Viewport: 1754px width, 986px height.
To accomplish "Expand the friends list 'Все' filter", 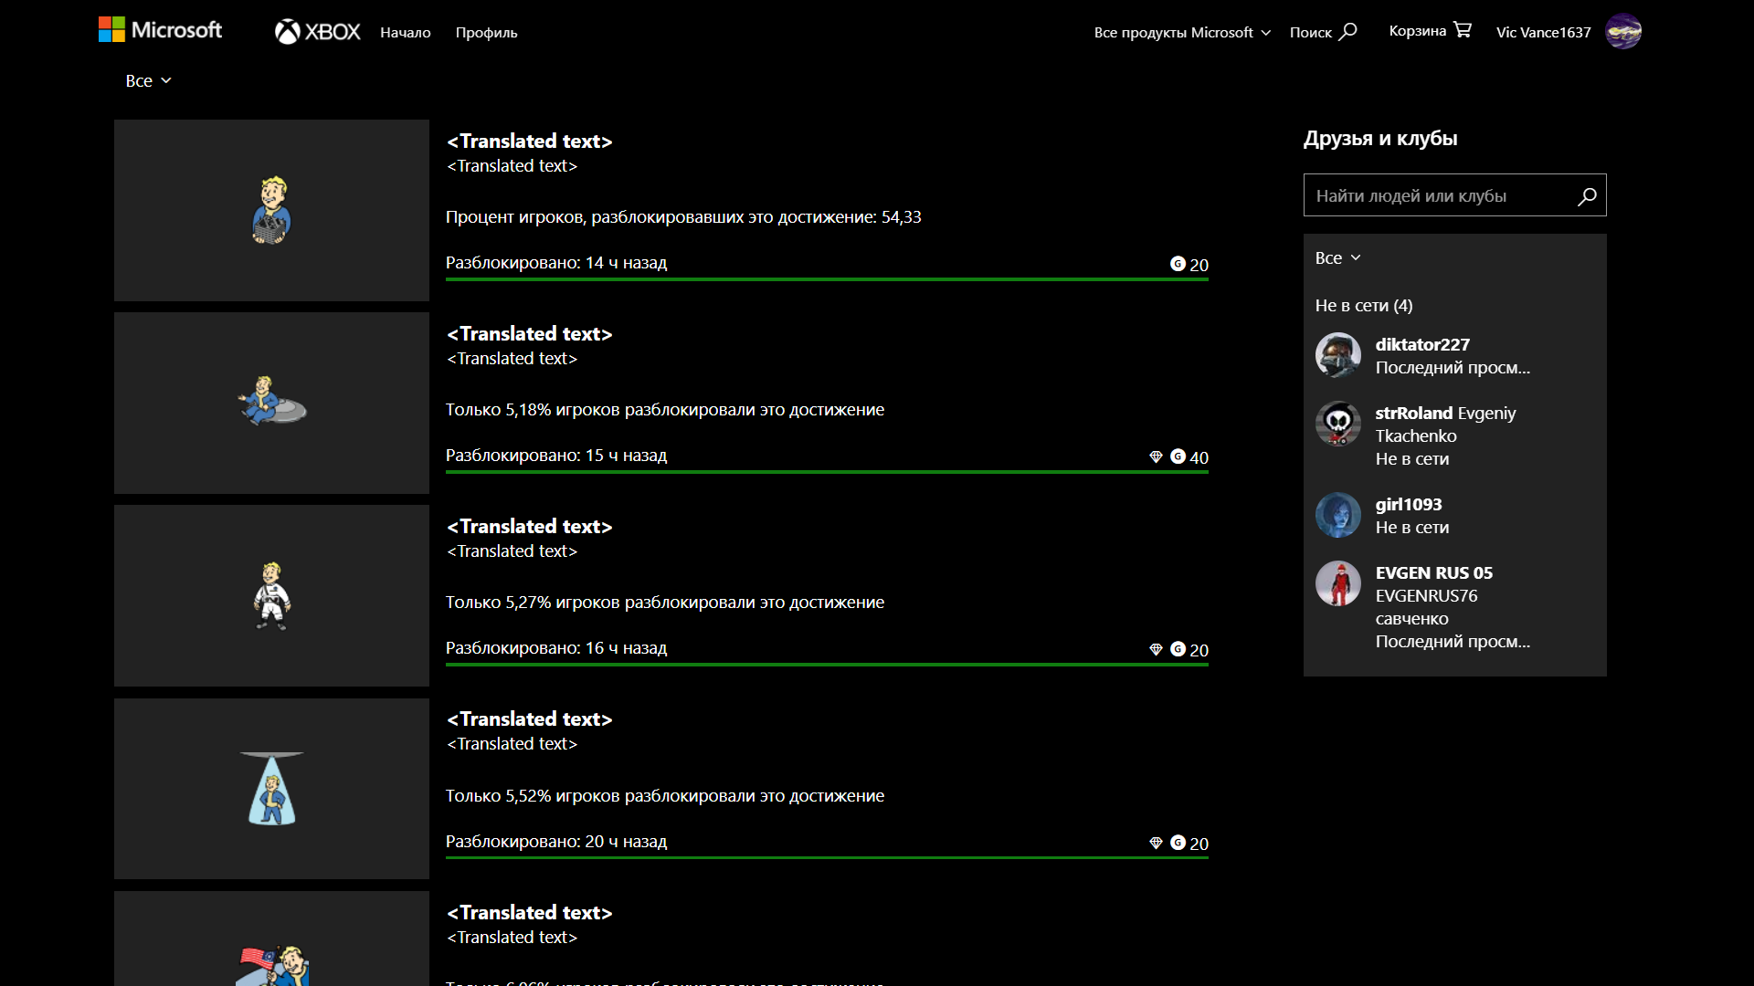I will pos(1338,257).
